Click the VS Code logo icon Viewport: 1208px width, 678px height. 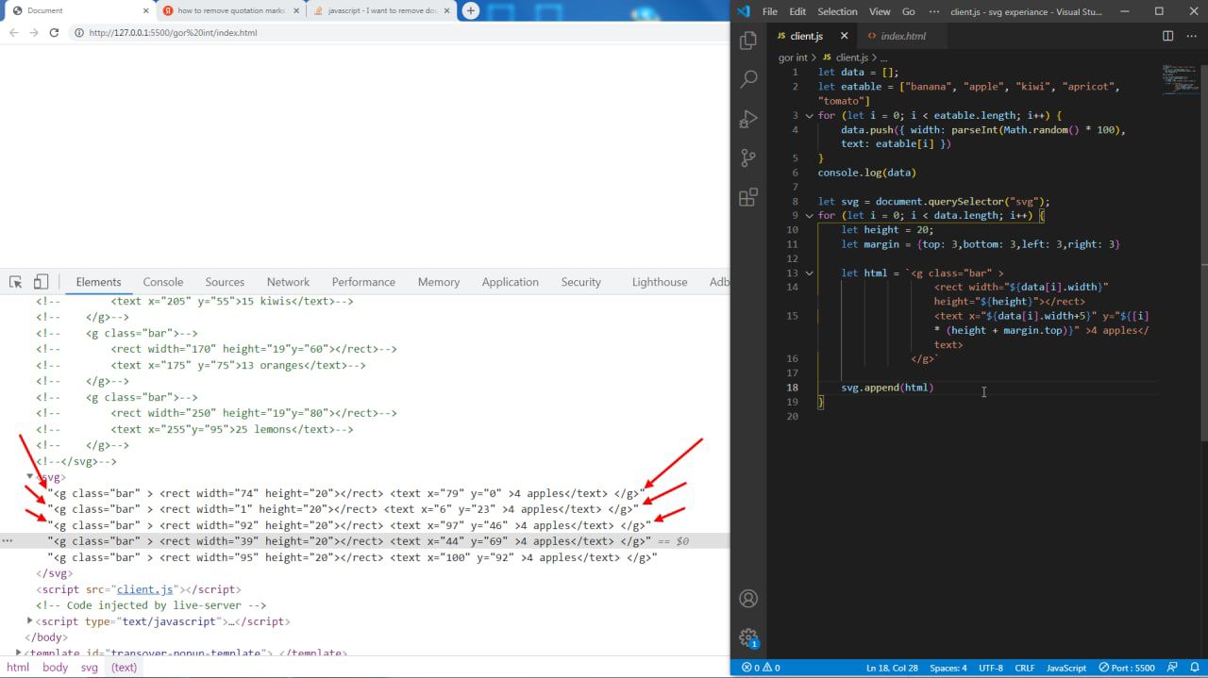pyautogui.click(x=744, y=11)
